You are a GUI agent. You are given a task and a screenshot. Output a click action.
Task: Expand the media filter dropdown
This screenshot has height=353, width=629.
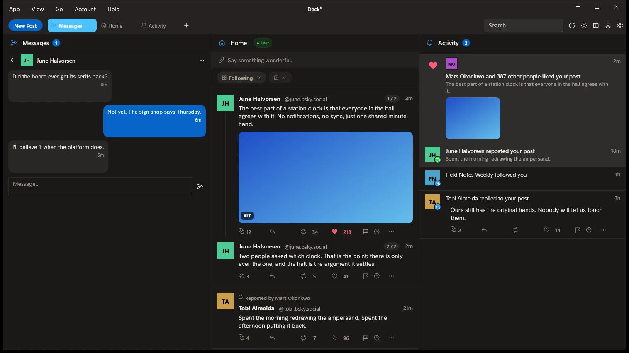tap(280, 78)
